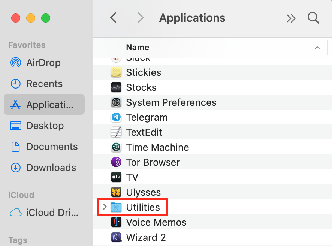The height and width of the screenshot is (246, 332).
Task: Click the Ulysses butterfly icon
Action: [116, 192]
